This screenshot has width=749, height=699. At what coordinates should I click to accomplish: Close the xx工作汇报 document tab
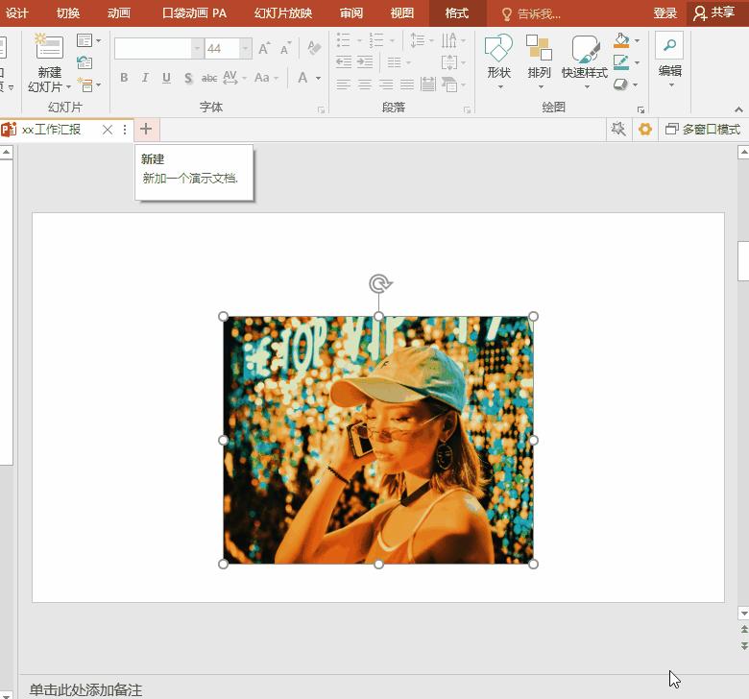(108, 130)
